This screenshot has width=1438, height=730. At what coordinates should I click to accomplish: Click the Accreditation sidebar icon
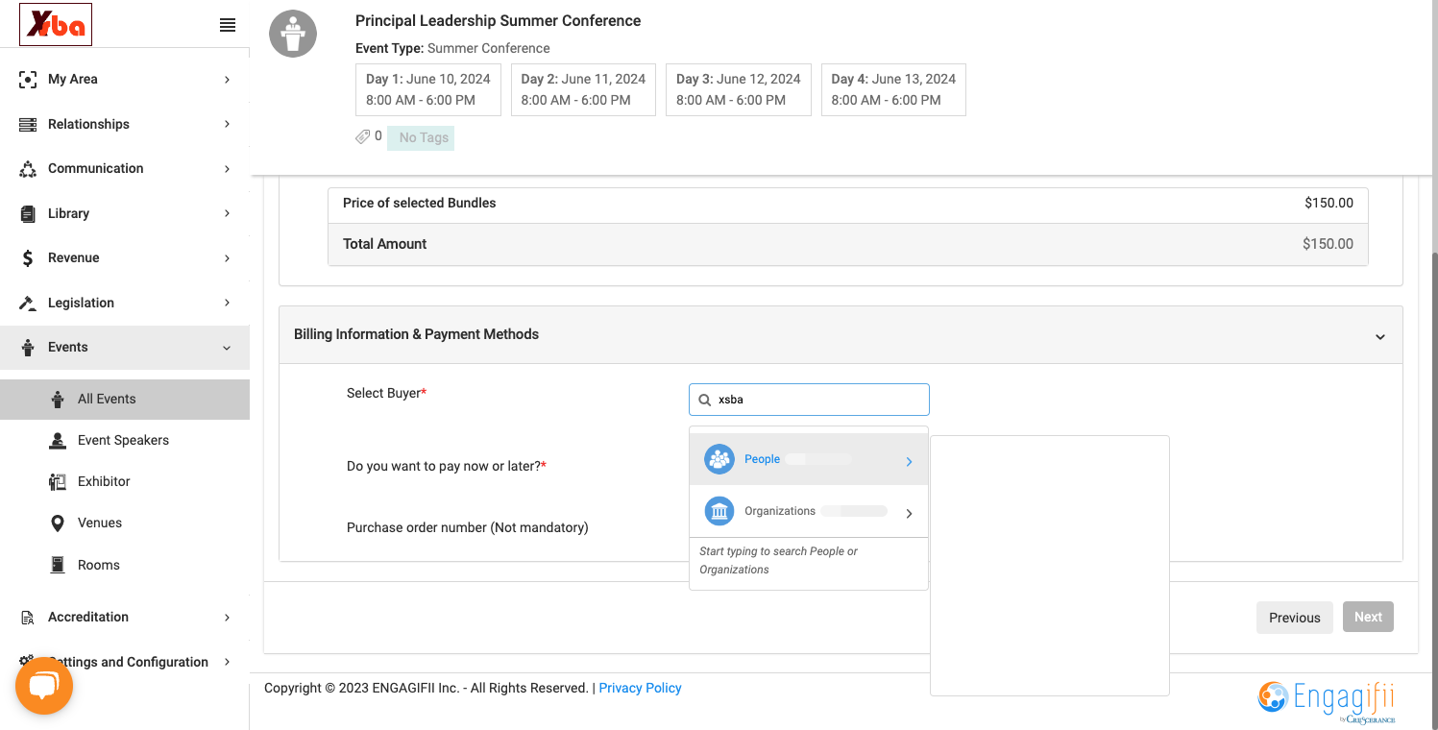(28, 618)
